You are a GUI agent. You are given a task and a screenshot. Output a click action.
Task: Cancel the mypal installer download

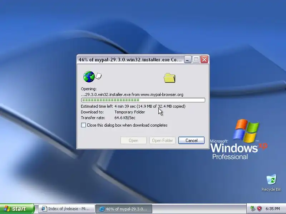191,140
